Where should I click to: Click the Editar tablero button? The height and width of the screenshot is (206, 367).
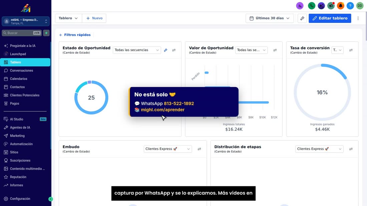(330, 18)
